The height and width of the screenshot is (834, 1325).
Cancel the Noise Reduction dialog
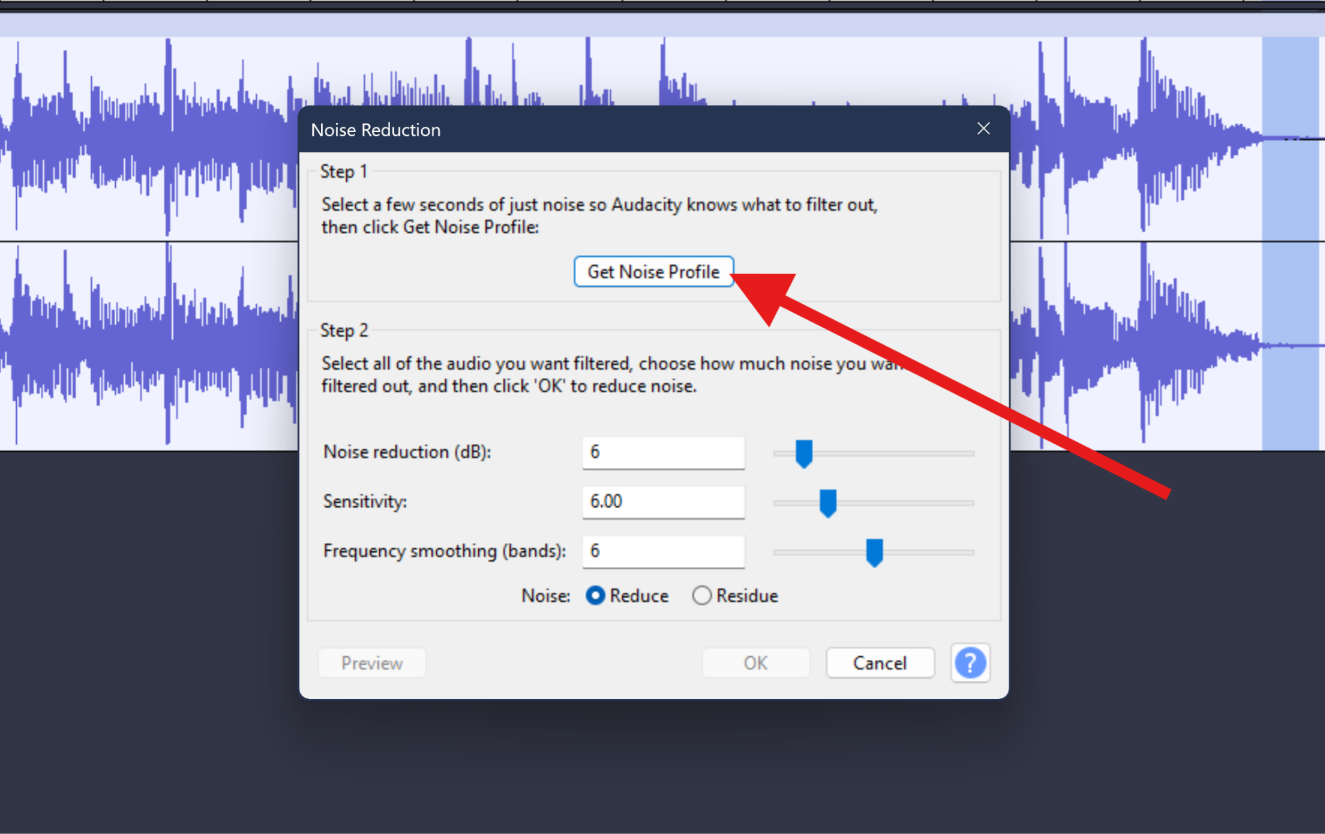[879, 663]
